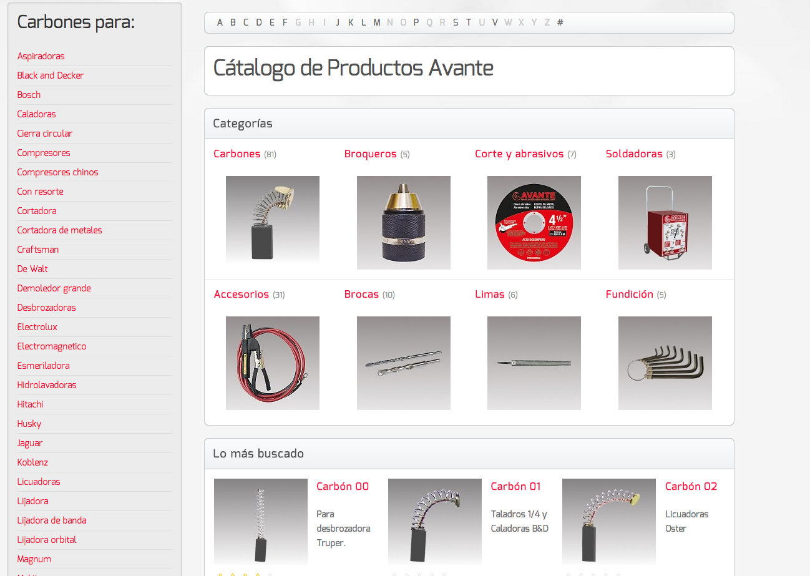The width and height of the screenshot is (810, 576).
Task: Open Fundición category title link
Action: 630,294
